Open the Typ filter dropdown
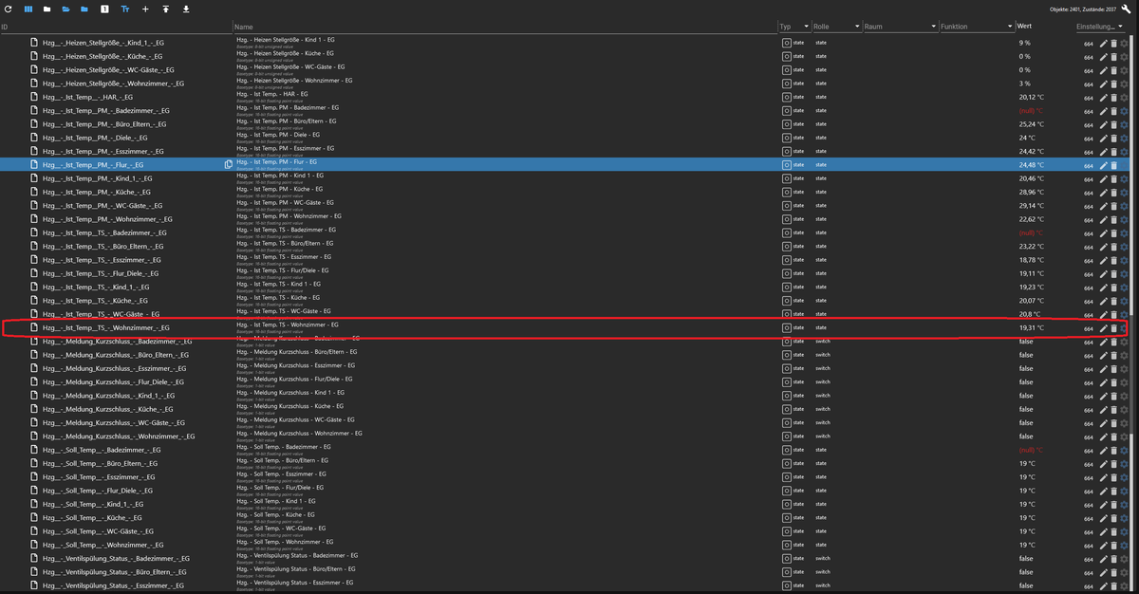1139x594 pixels. (x=806, y=27)
